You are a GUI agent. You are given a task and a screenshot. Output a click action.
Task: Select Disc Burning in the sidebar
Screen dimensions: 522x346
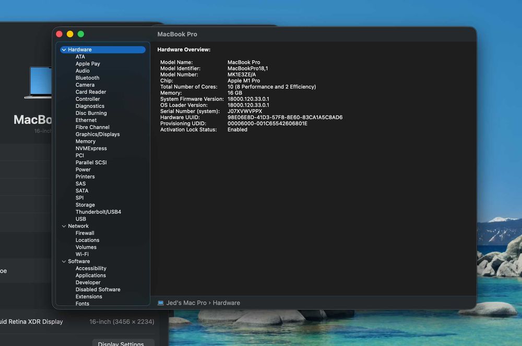coord(91,113)
